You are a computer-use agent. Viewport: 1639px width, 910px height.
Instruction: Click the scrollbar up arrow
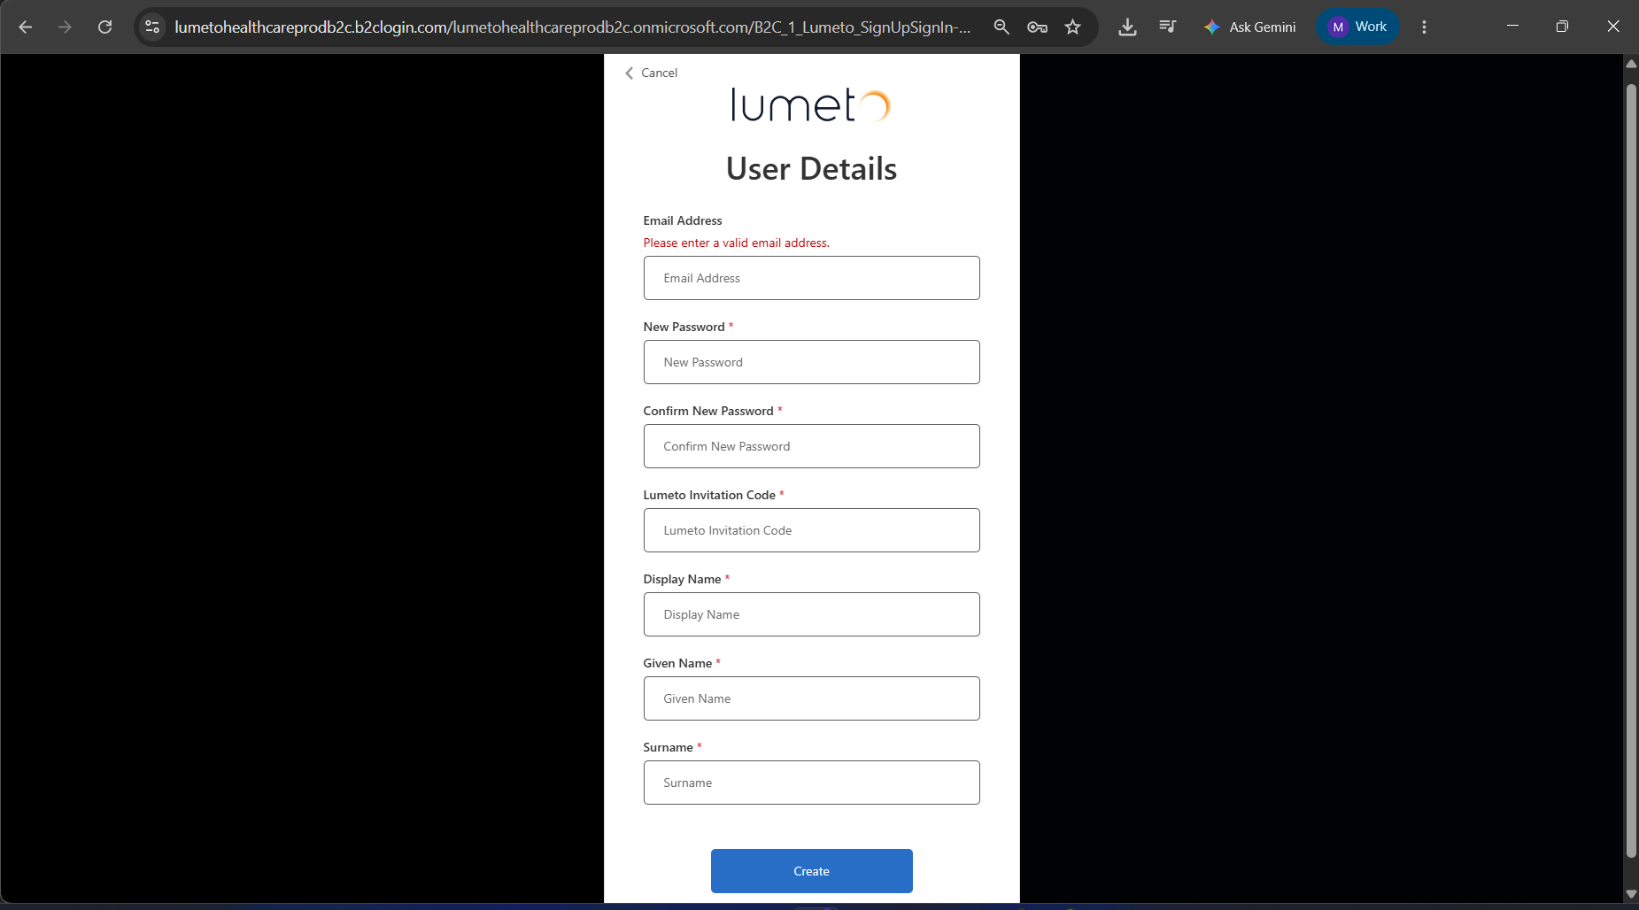(1631, 64)
